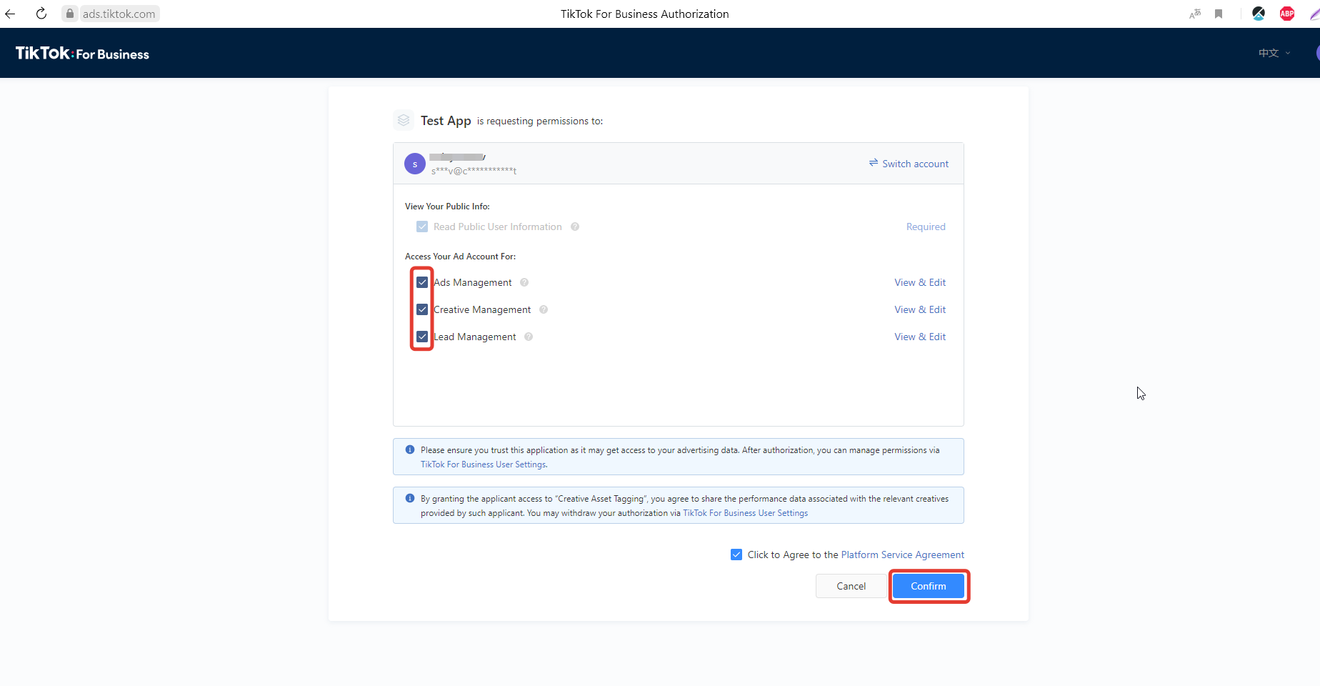Click Switch account link
This screenshot has height=686, width=1320.
(x=915, y=164)
